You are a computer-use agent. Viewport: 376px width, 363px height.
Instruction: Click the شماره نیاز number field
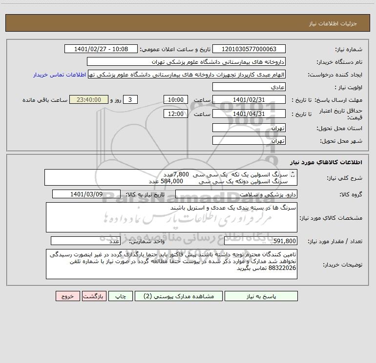point(249,49)
